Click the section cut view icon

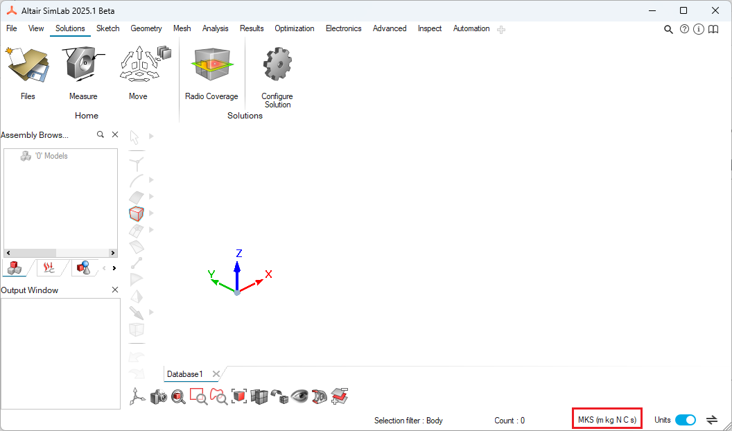[x=320, y=396]
